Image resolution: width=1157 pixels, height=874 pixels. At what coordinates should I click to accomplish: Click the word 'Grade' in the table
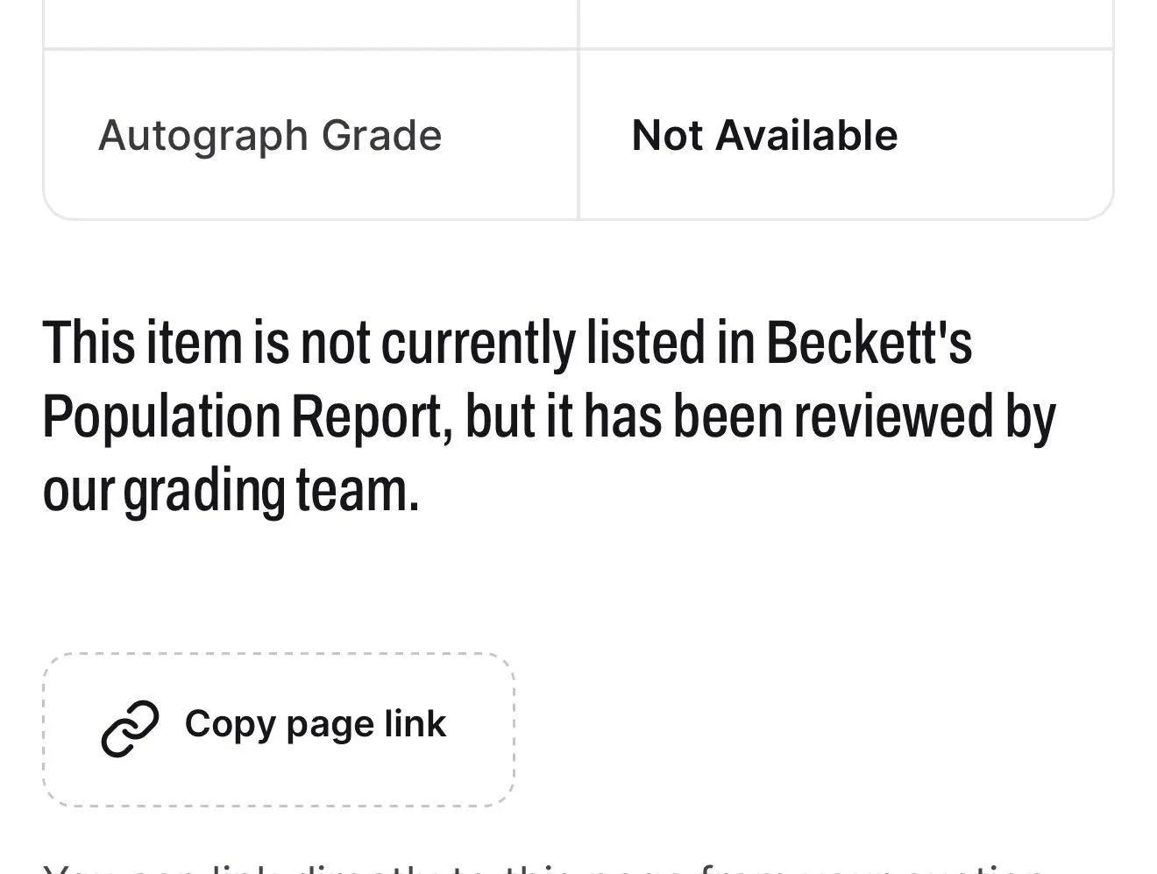(x=381, y=136)
